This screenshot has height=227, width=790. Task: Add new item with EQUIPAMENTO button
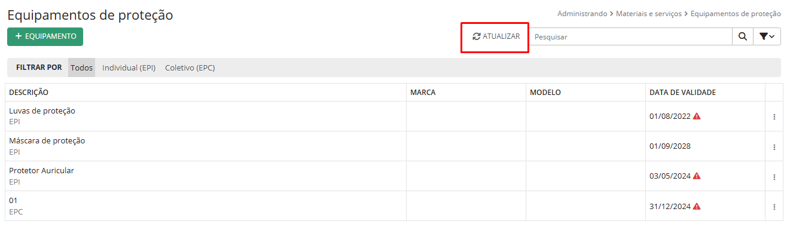coord(45,36)
